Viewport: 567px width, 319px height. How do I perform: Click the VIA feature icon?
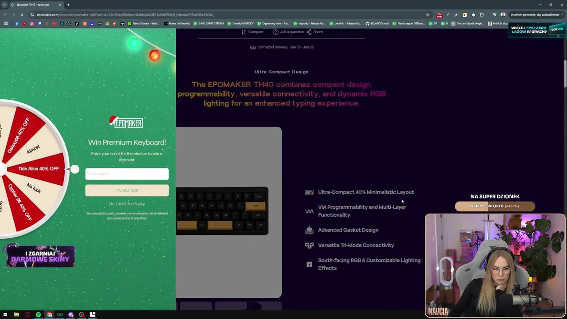tap(309, 211)
